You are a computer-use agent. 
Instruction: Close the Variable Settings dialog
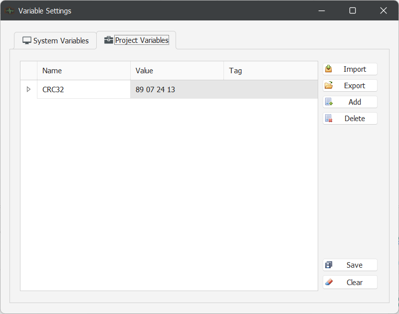pyautogui.click(x=383, y=10)
